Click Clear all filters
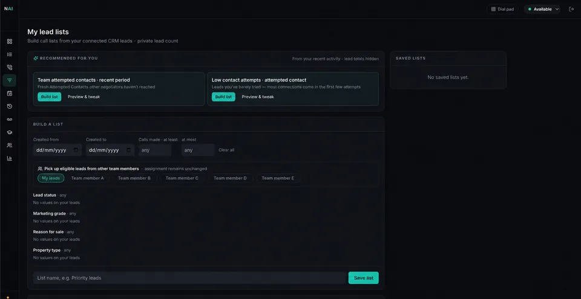The height and width of the screenshot is (299, 581). tap(226, 150)
